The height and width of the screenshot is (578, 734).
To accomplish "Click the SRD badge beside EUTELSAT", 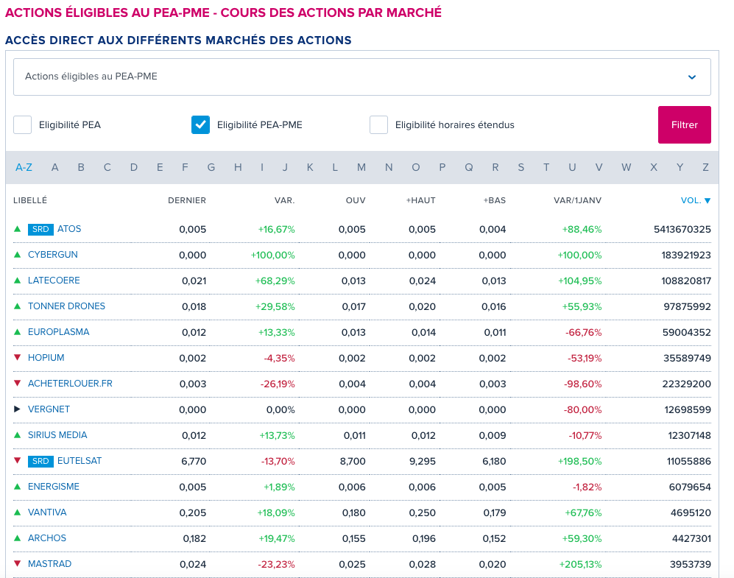I will [40, 461].
